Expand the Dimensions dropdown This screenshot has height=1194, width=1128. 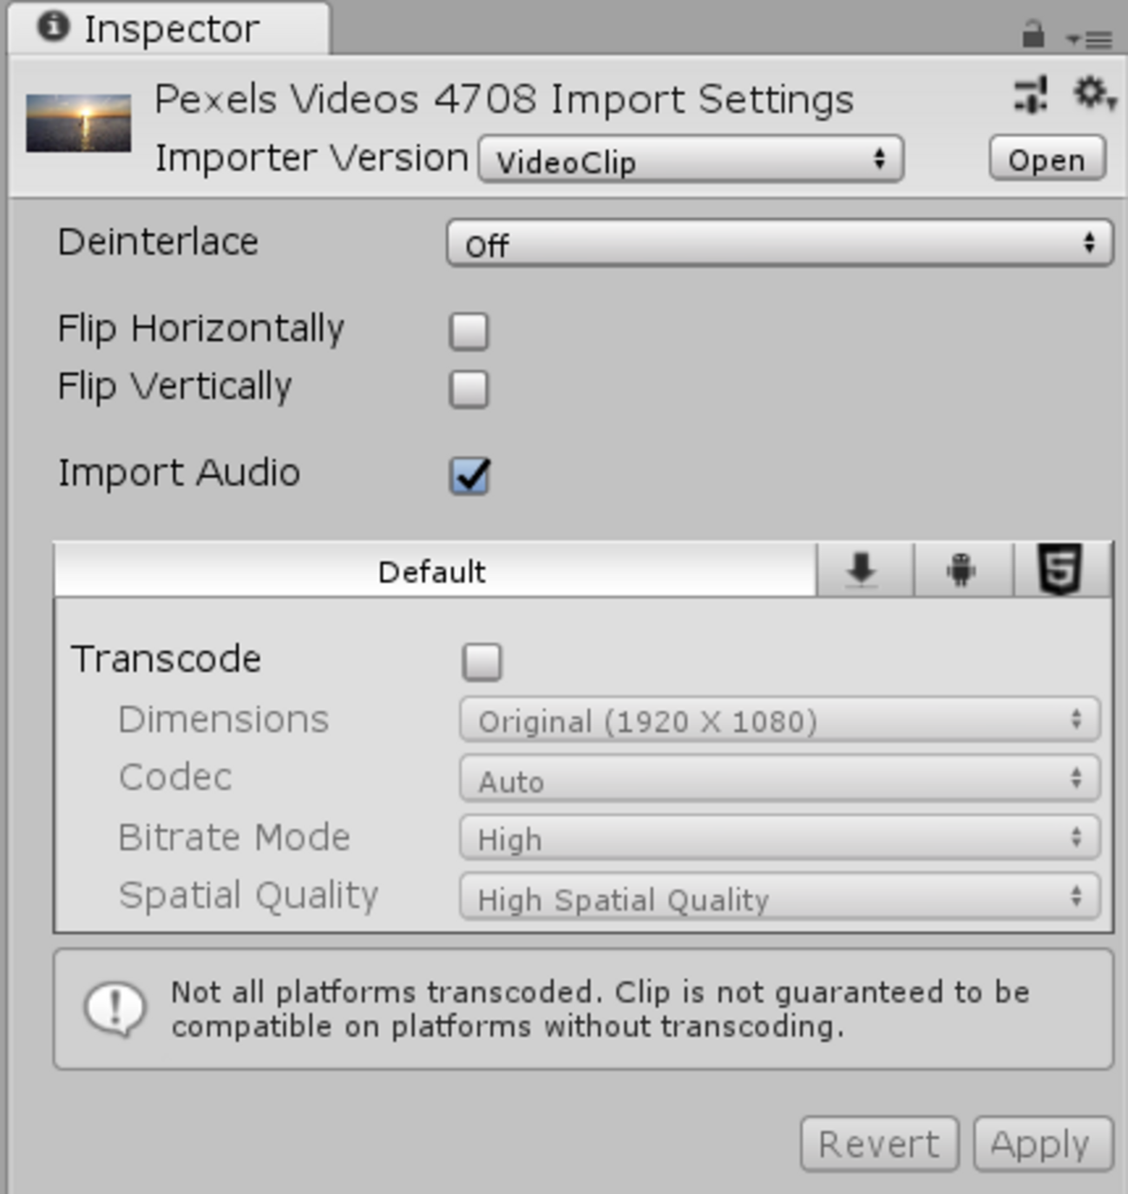(779, 720)
